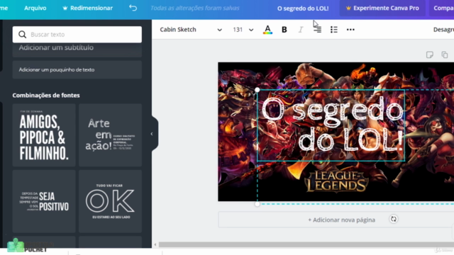454x255 pixels.
Task: Click the Buscar texto search field
Action: (x=77, y=35)
